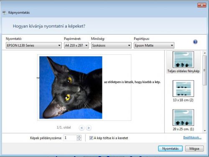Click the layout list scroll down arrow
This screenshot has width=209, height=157.
pyautogui.click(x=205, y=131)
